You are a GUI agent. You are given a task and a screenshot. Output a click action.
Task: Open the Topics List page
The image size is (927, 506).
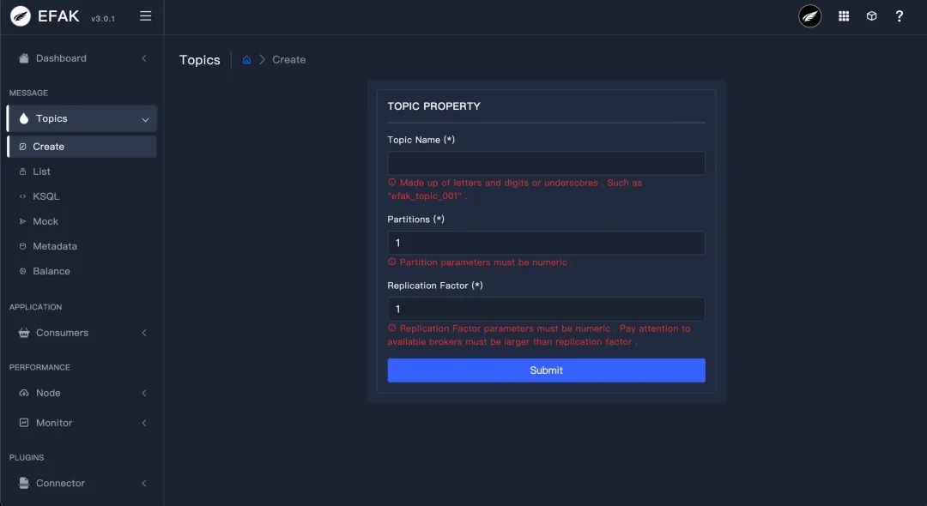[41, 172]
